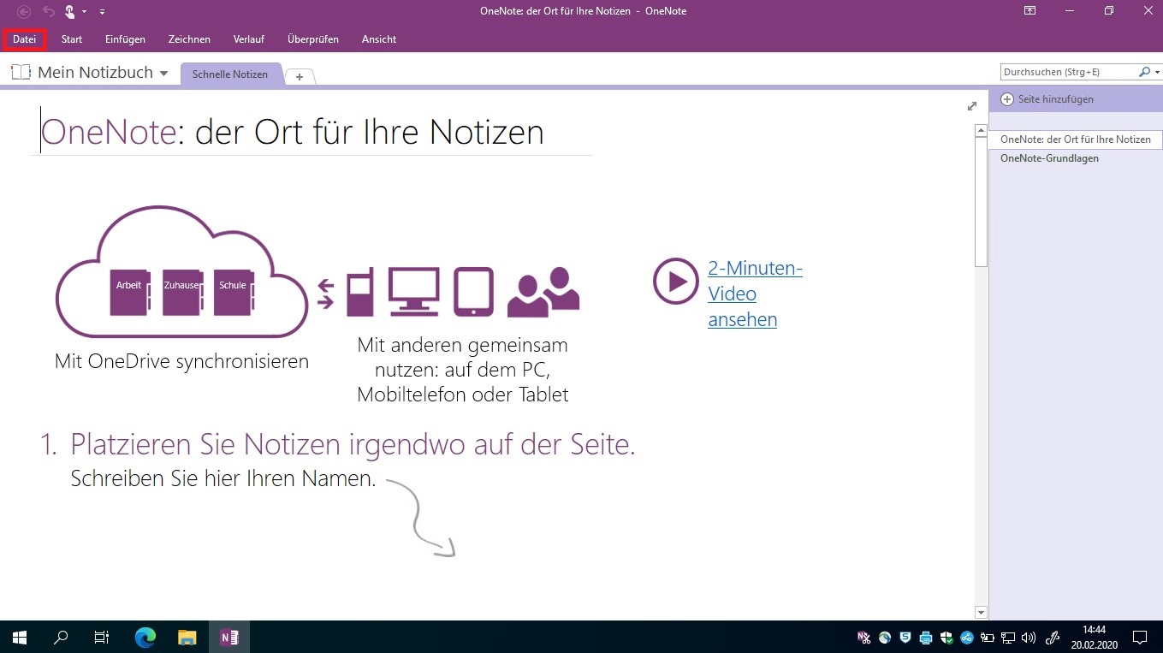Click the Undo arrow icon
Image resolution: width=1163 pixels, height=653 pixels.
pyautogui.click(x=48, y=11)
